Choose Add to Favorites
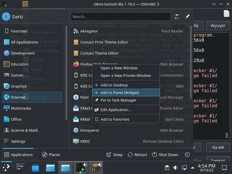The width and height of the screenshot is (232, 174). pyautogui.click(x=126, y=119)
